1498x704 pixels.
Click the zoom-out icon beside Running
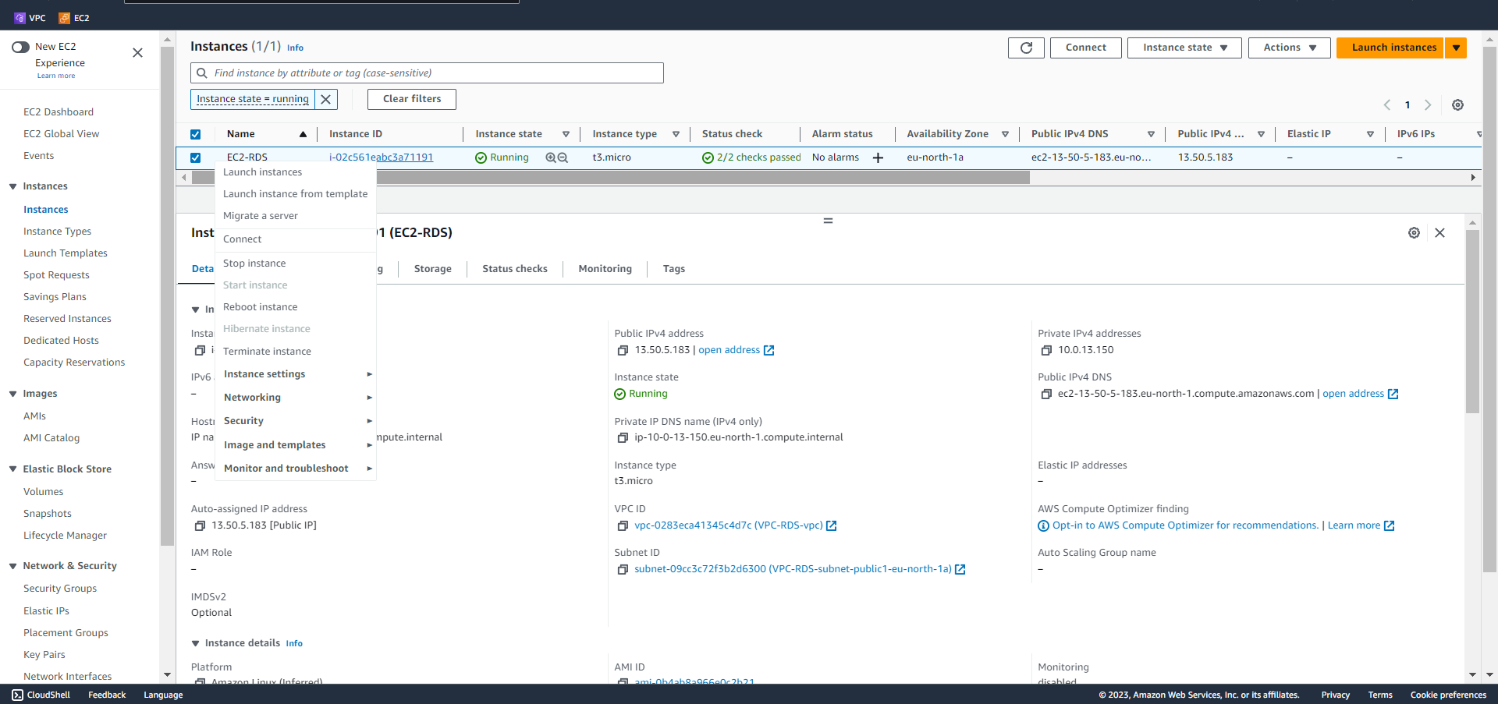tap(563, 157)
